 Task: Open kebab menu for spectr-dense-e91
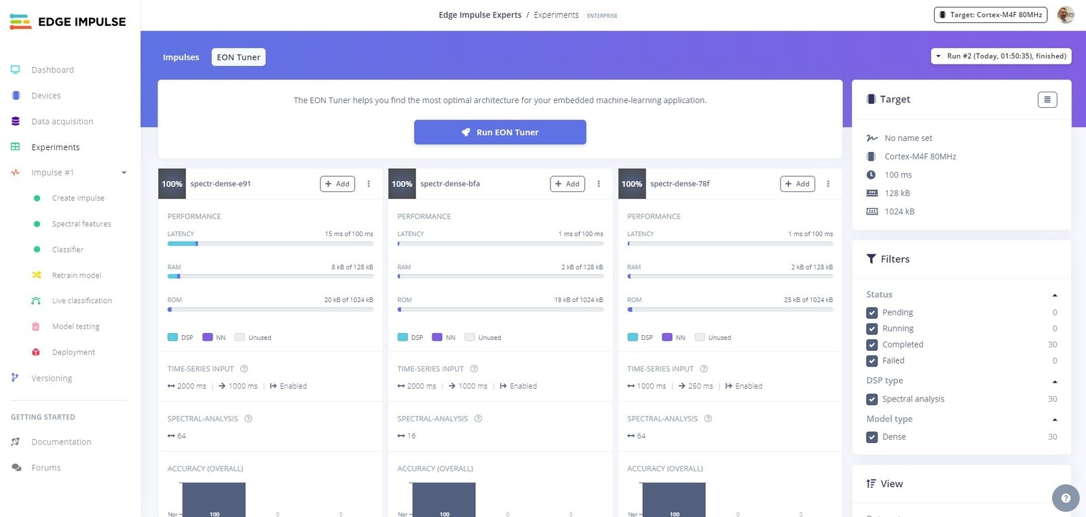pyautogui.click(x=369, y=184)
